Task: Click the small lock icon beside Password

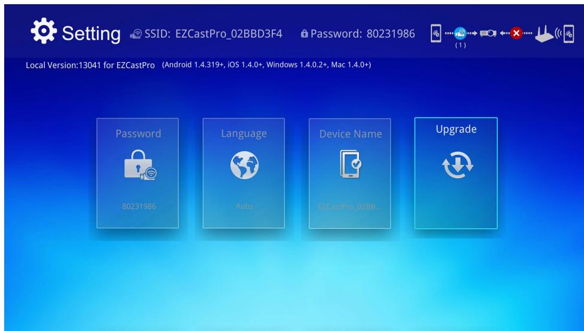Action: 305,34
